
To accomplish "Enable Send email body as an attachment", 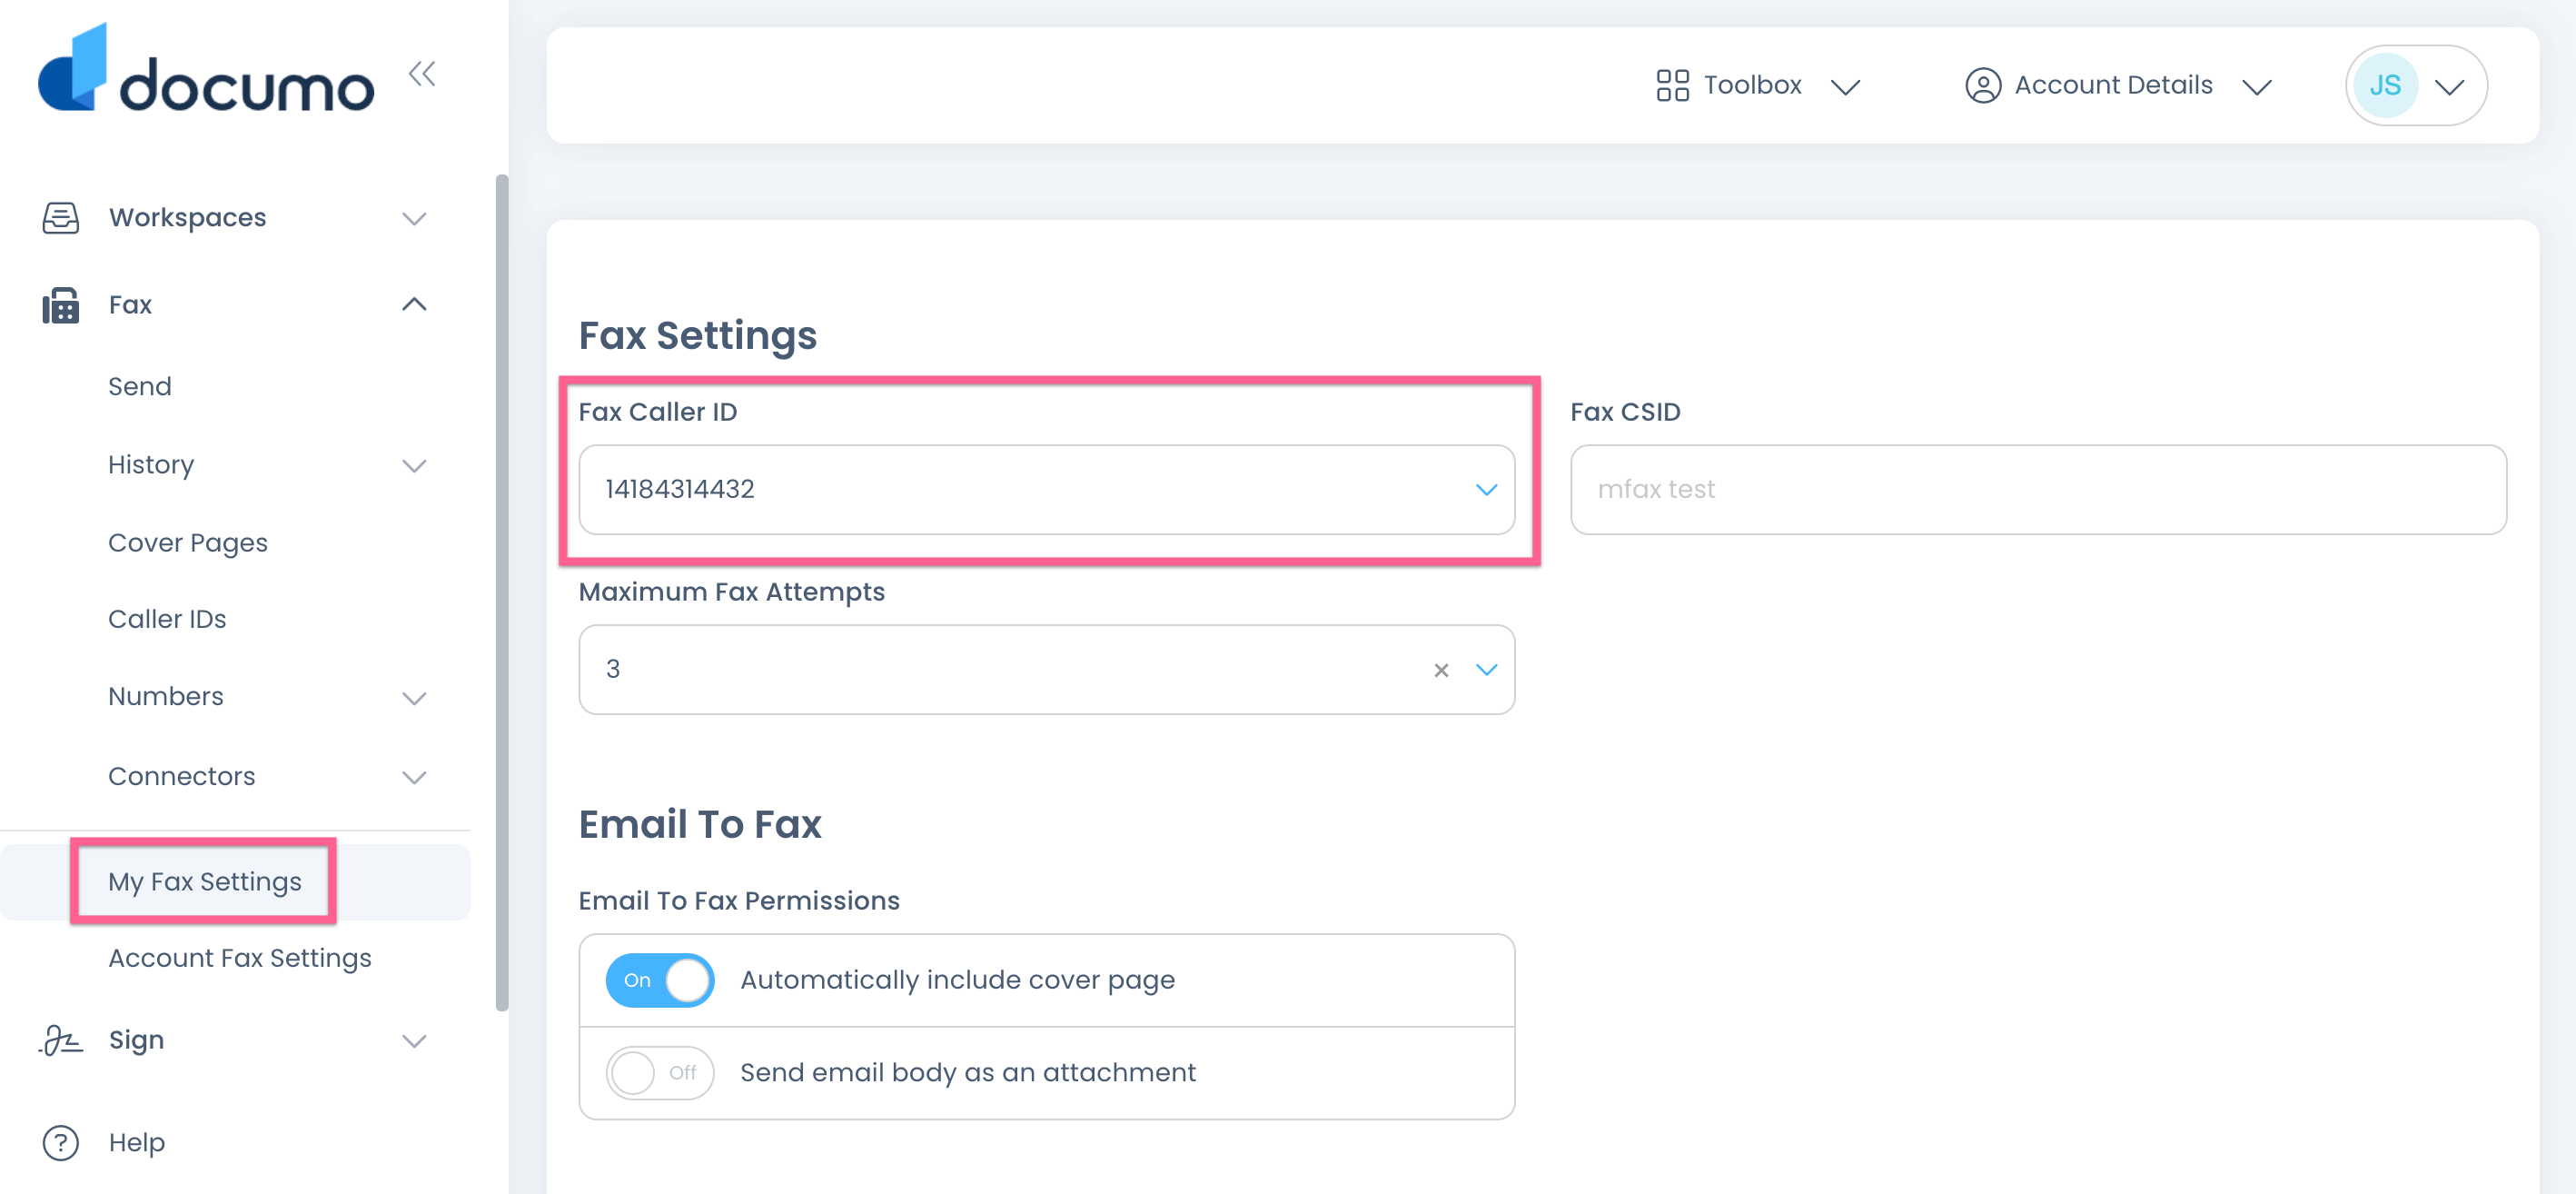I will pyautogui.click(x=660, y=1073).
